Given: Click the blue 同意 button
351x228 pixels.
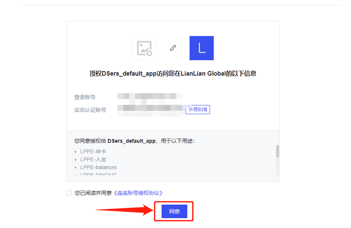Looking at the screenshot, I should [x=174, y=211].
